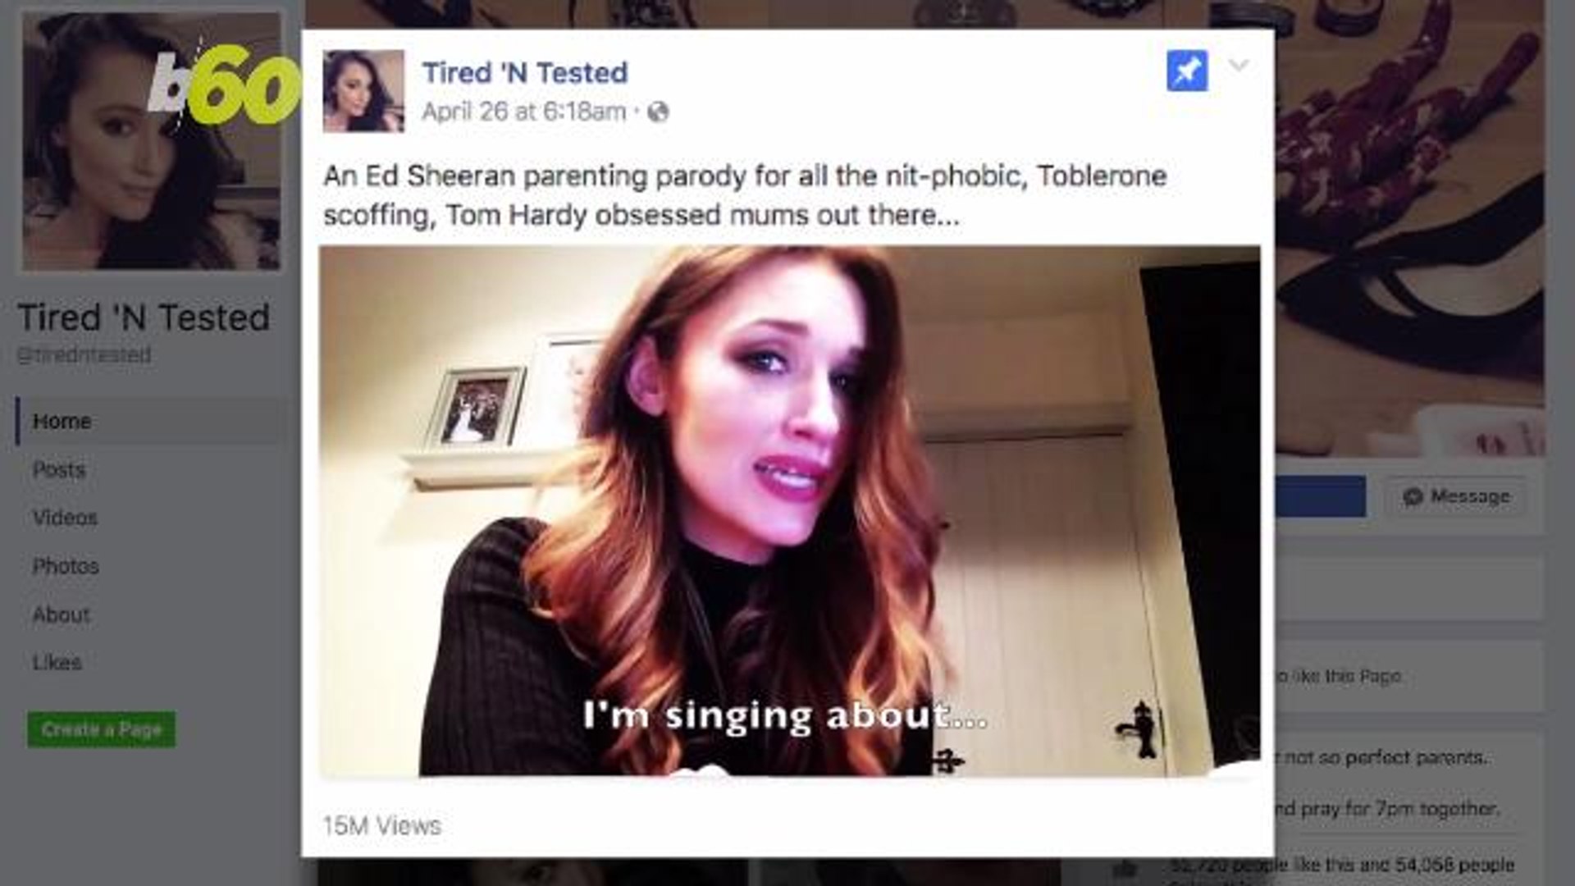
Task: Open Photos in the page sidebar
Action: 66,566
